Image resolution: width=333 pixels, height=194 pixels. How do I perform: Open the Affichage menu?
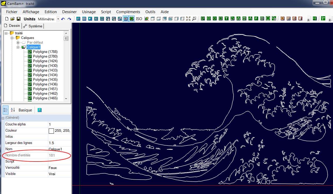pyautogui.click(x=31, y=12)
